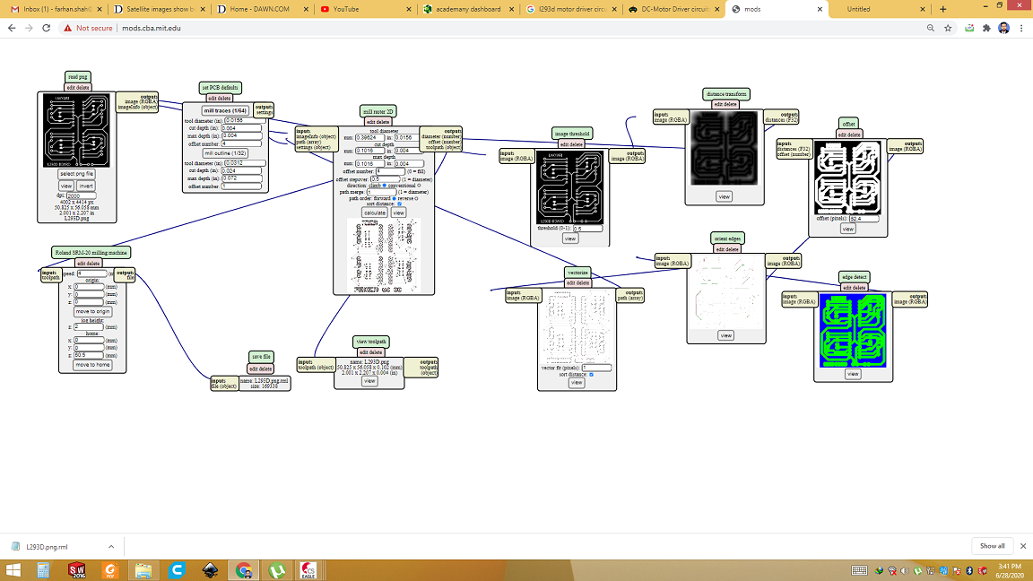1033x581 pixels.
Task: Click network Wi-Fi tray icon
Action: tap(892, 570)
